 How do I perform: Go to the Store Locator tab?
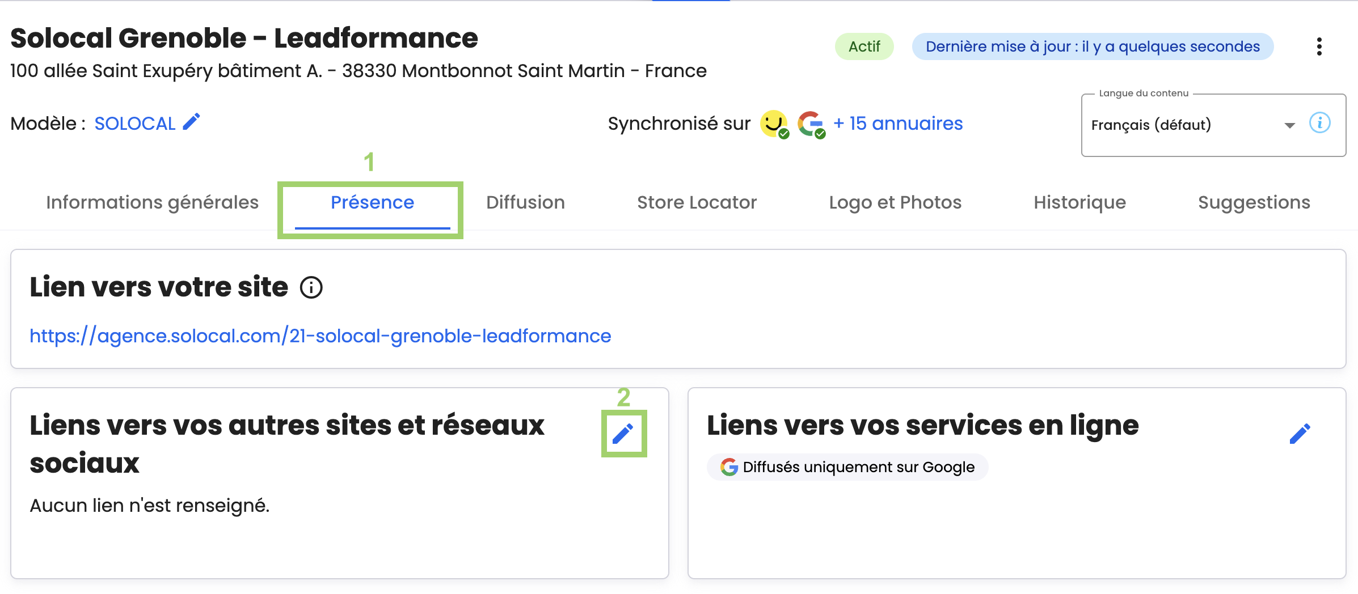pos(697,202)
